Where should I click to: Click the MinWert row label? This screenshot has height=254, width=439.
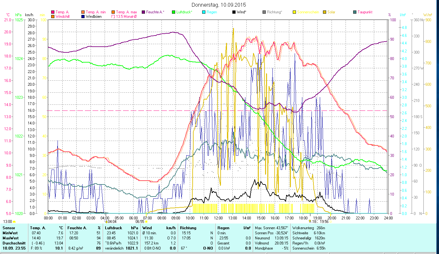click(x=10, y=233)
